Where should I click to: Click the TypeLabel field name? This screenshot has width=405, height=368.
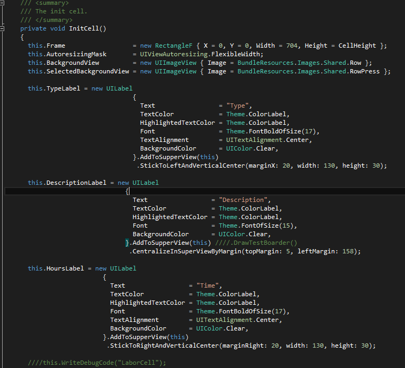(x=63, y=88)
